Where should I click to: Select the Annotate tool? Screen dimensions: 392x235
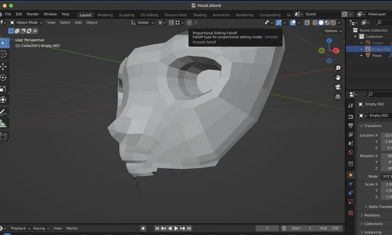(x=3, y=113)
